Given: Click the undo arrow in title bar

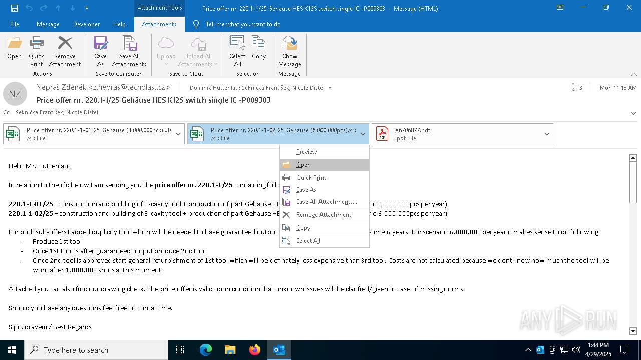Looking at the screenshot, I should coord(29,8).
